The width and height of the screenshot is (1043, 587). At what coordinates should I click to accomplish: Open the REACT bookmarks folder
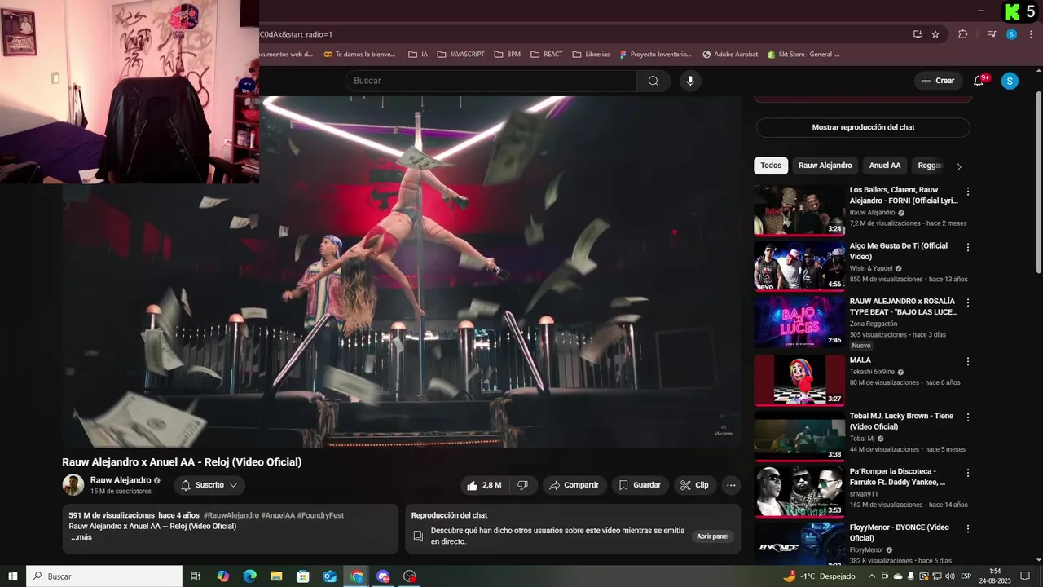click(547, 55)
